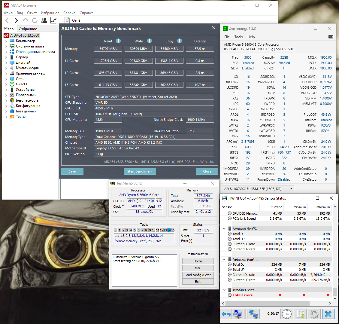Click AIDA64 forward navigation arrow
339x324 pixels.
click(x=16, y=20)
